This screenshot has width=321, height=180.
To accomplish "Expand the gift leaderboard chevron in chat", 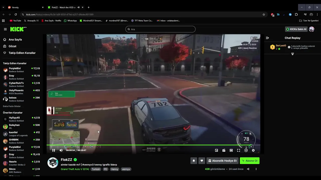I will click(292, 54).
